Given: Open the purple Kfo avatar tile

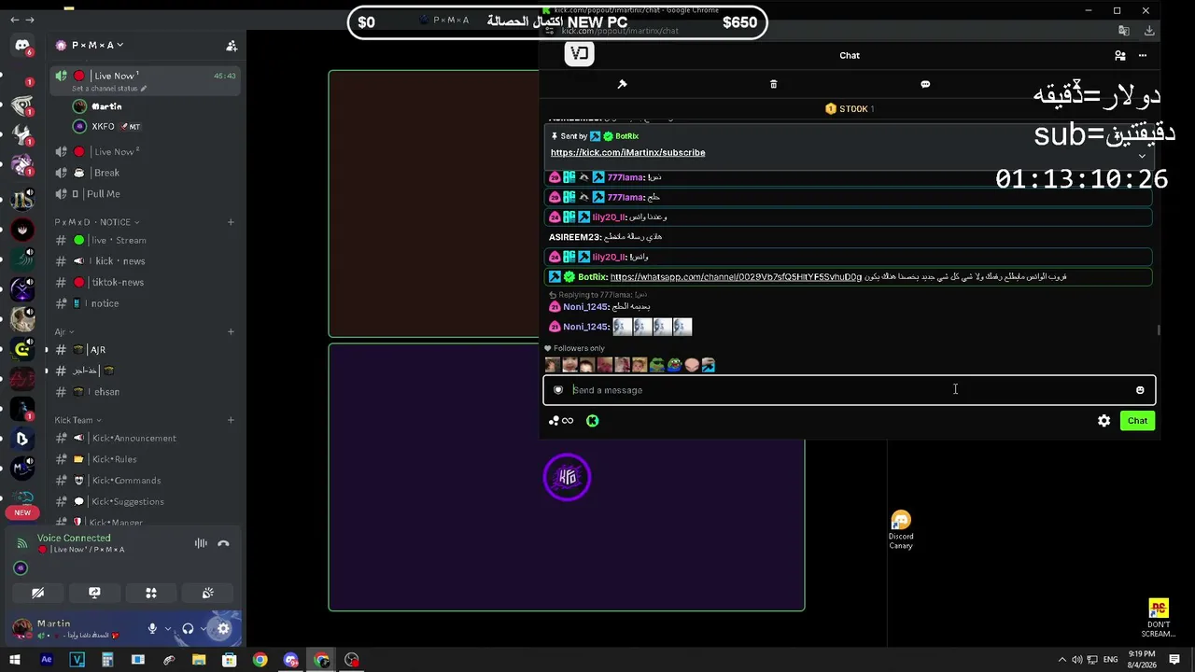Looking at the screenshot, I should 567,477.
